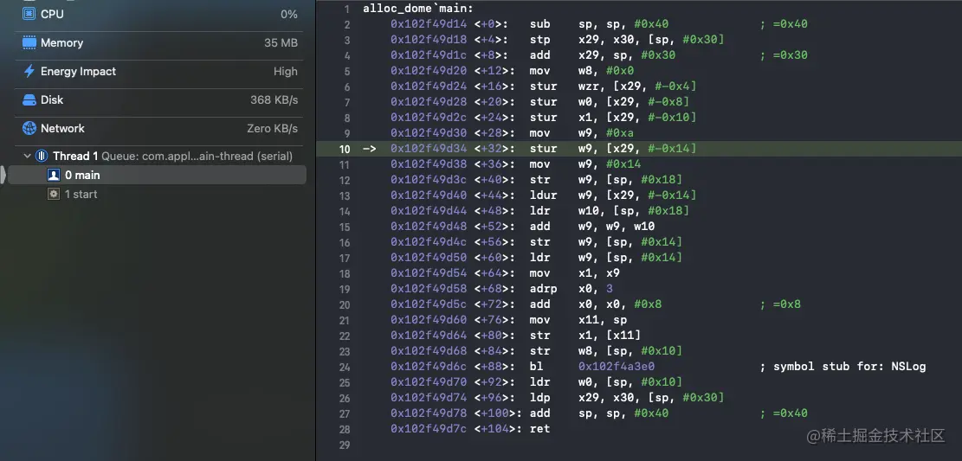Click line number 10 in the gutter
The width and height of the screenshot is (962, 461).
point(344,149)
